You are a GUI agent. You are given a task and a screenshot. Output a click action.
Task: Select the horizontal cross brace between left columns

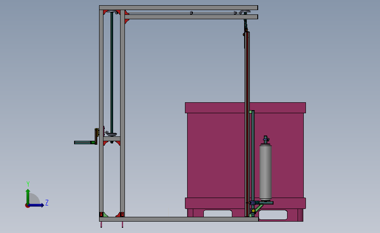(112, 139)
